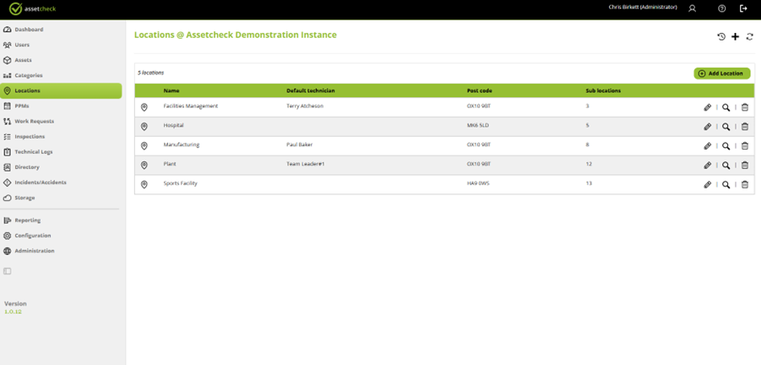Delete the Sports Facility location
This screenshot has height=365, width=761.
click(744, 184)
